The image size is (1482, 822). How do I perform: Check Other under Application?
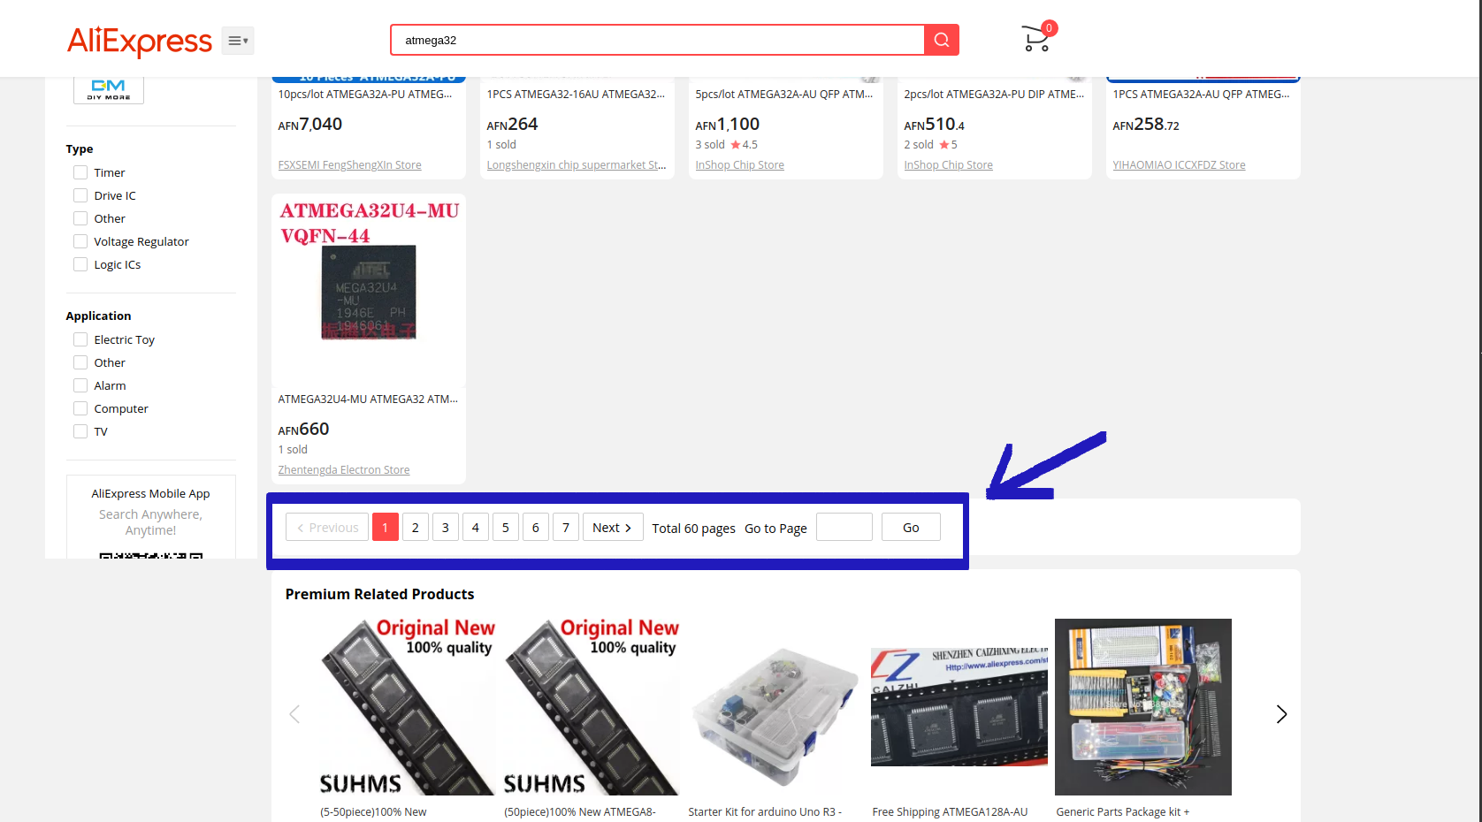pos(80,362)
